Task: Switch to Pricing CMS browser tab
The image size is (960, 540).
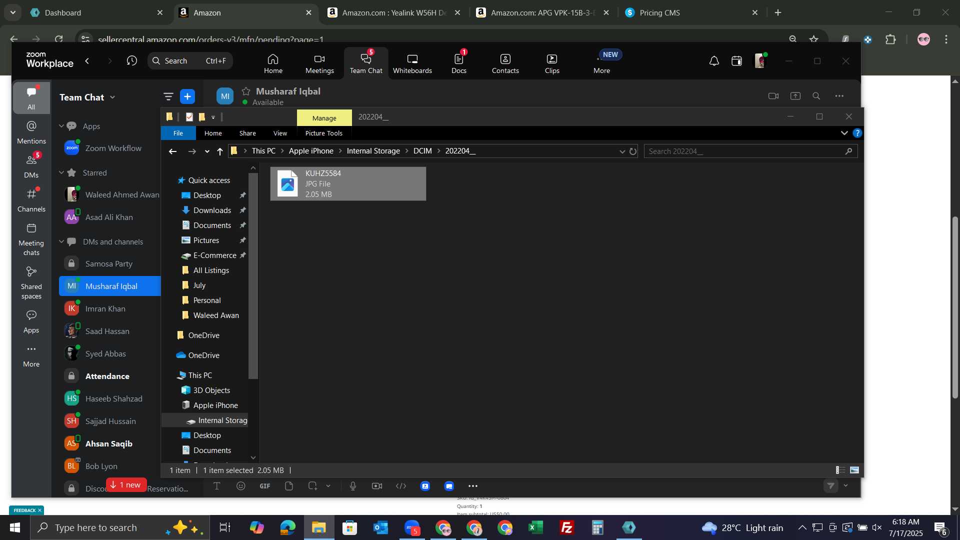Action: pyautogui.click(x=692, y=13)
